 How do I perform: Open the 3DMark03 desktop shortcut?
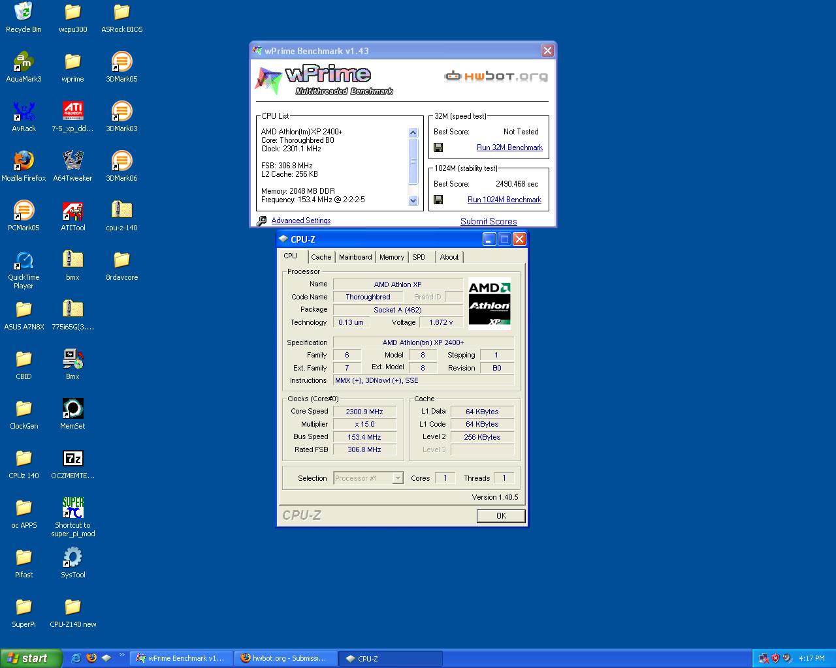click(121, 117)
